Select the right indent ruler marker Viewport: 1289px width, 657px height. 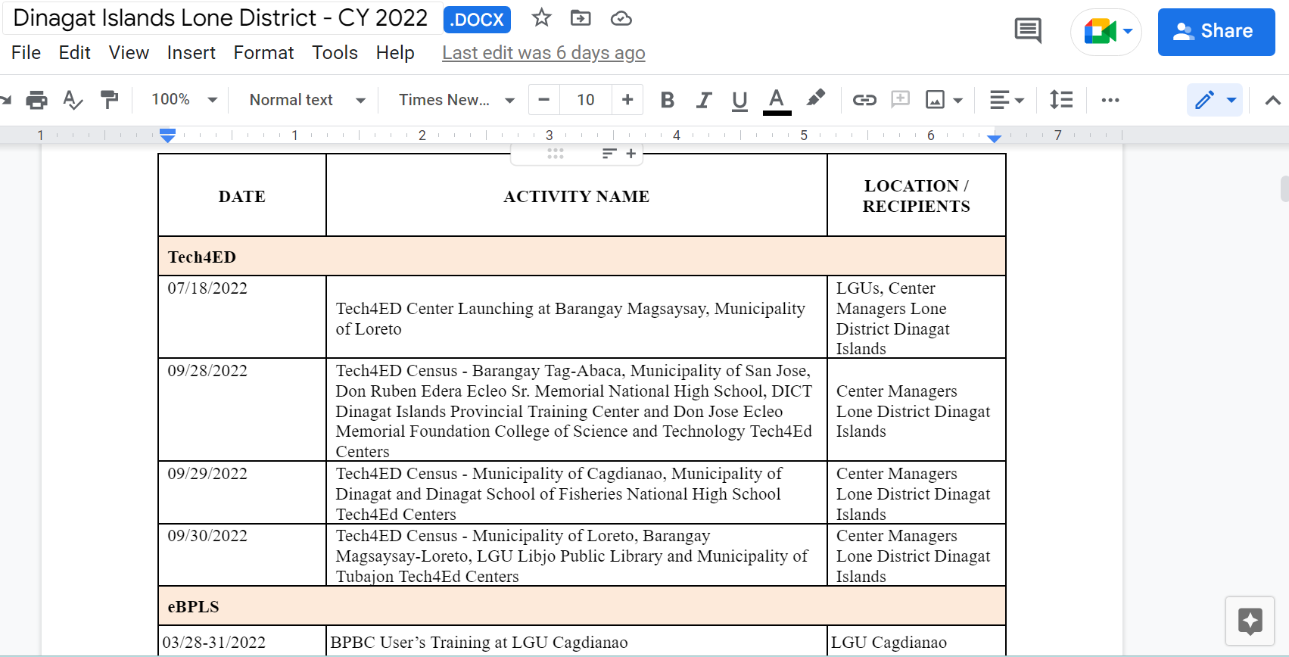coord(995,138)
